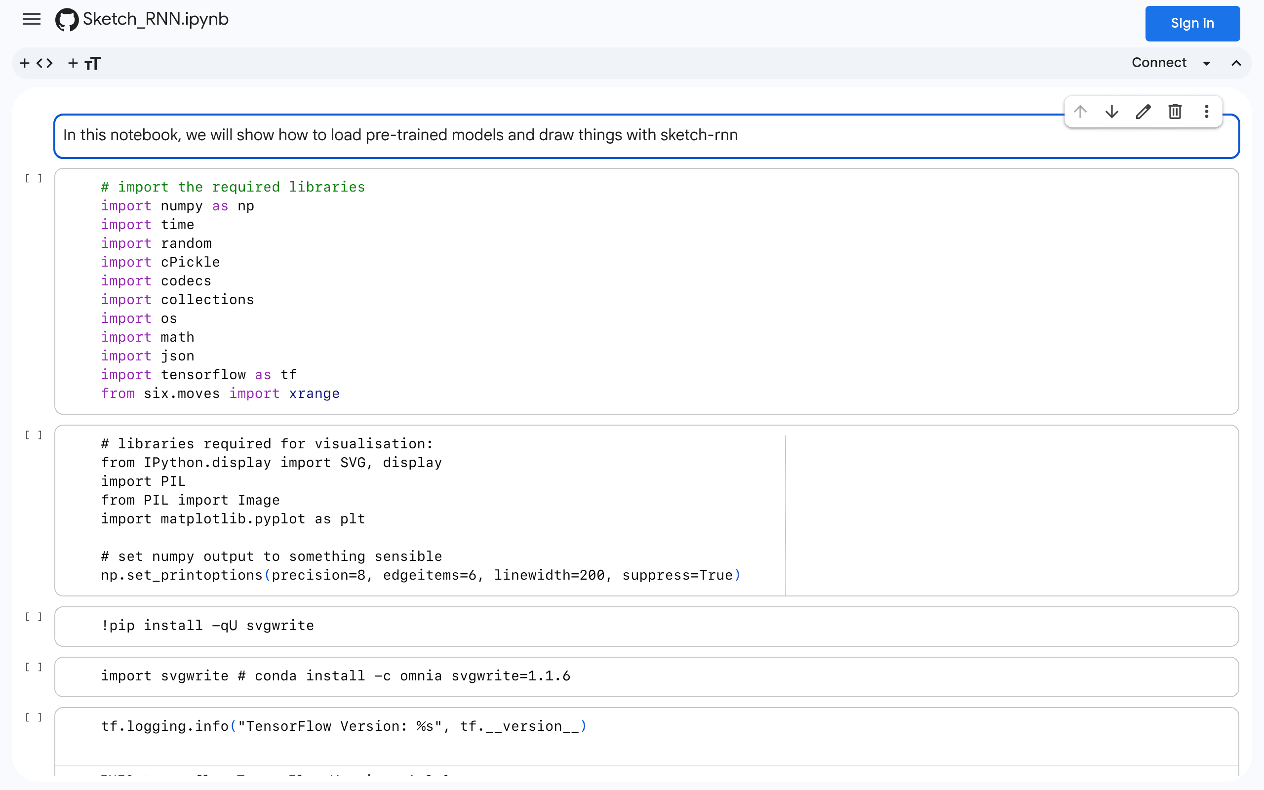Click the '# set numpy output to something sensible' comment
Image resolution: width=1264 pixels, height=790 pixels.
[272, 556]
